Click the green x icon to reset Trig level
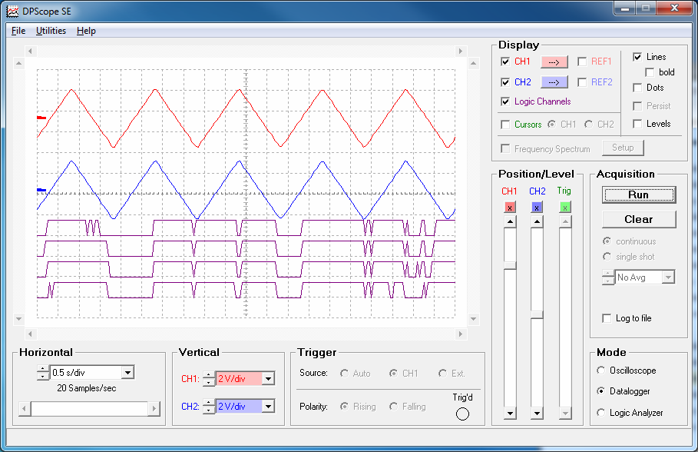Viewport: 698px width, 452px height. coord(564,207)
